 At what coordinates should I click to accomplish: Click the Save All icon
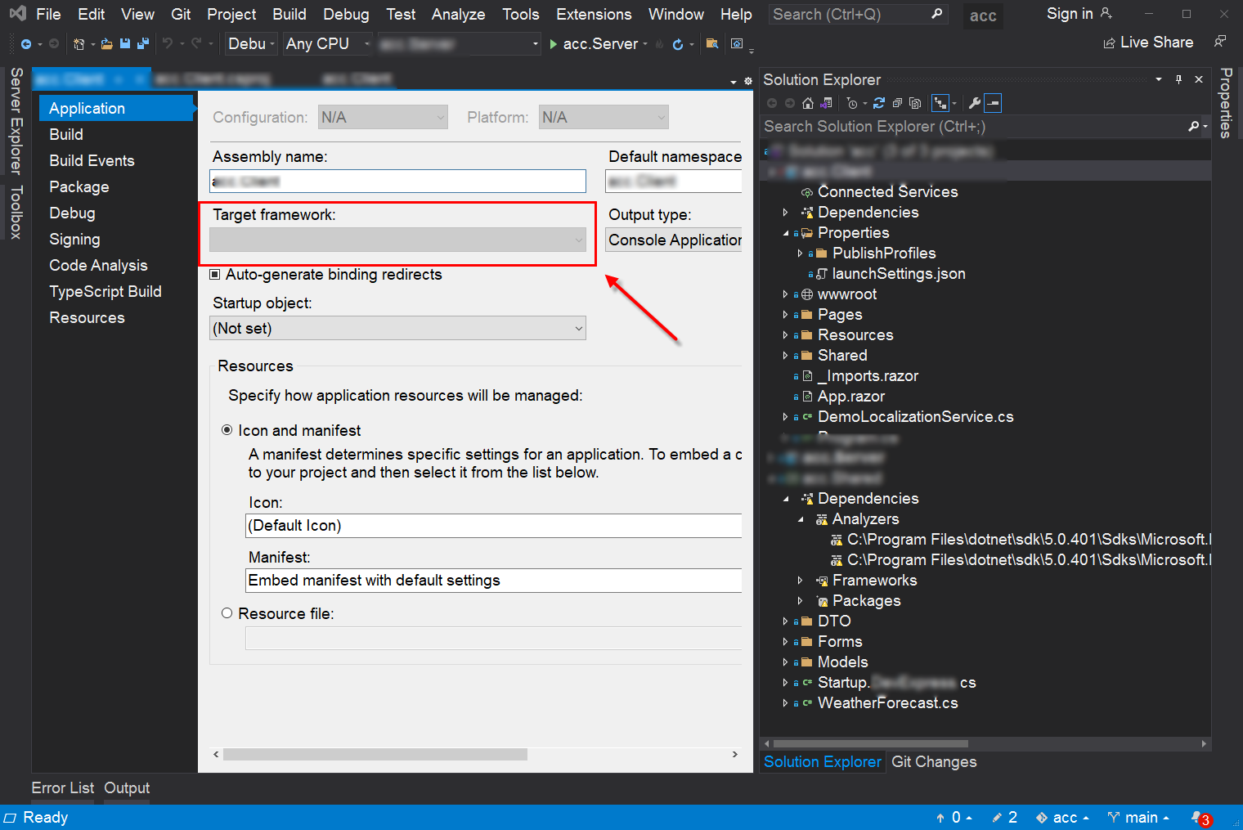(x=143, y=44)
